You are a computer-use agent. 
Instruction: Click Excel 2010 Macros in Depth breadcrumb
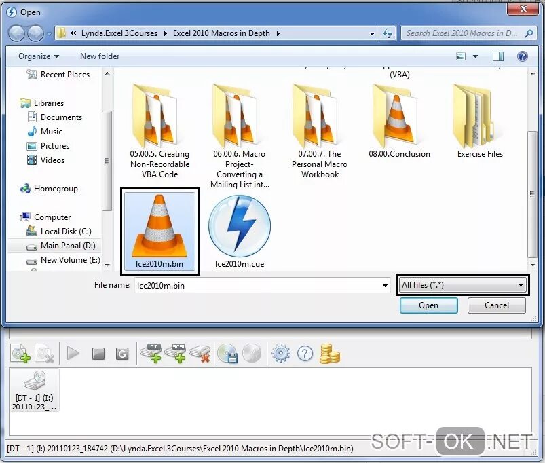pyautogui.click(x=221, y=33)
